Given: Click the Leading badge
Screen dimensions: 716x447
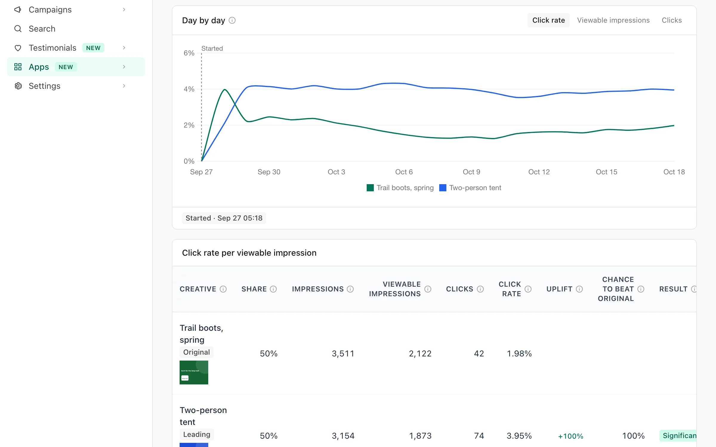Looking at the screenshot, I should pos(197,434).
